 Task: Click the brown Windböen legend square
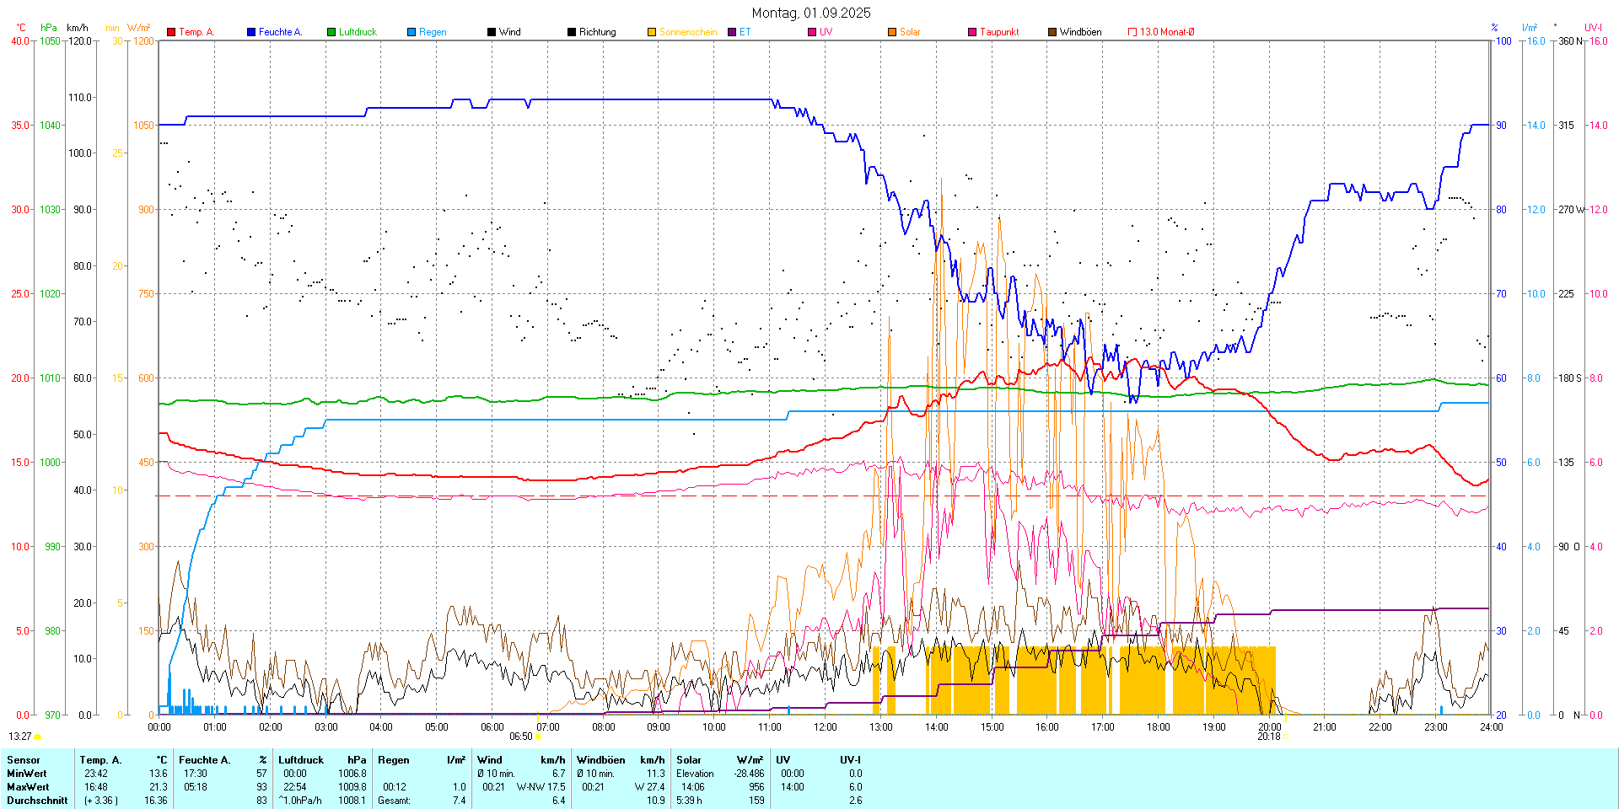(1052, 32)
